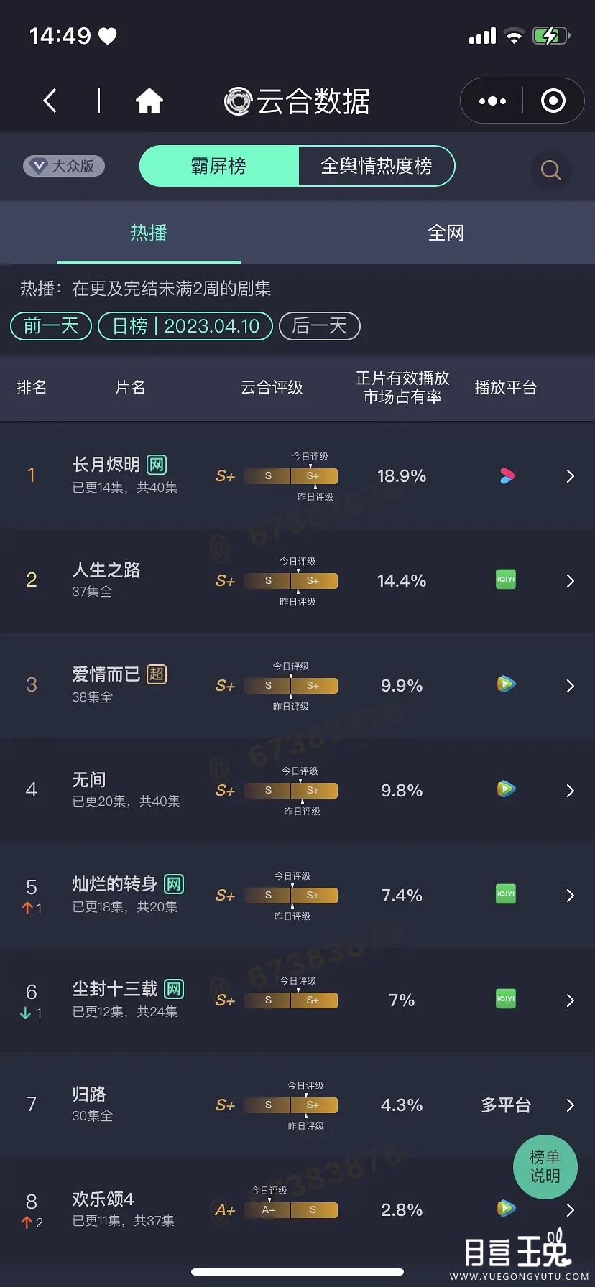Open search with magnifier icon
595x1287 pixels.
[x=550, y=170]
